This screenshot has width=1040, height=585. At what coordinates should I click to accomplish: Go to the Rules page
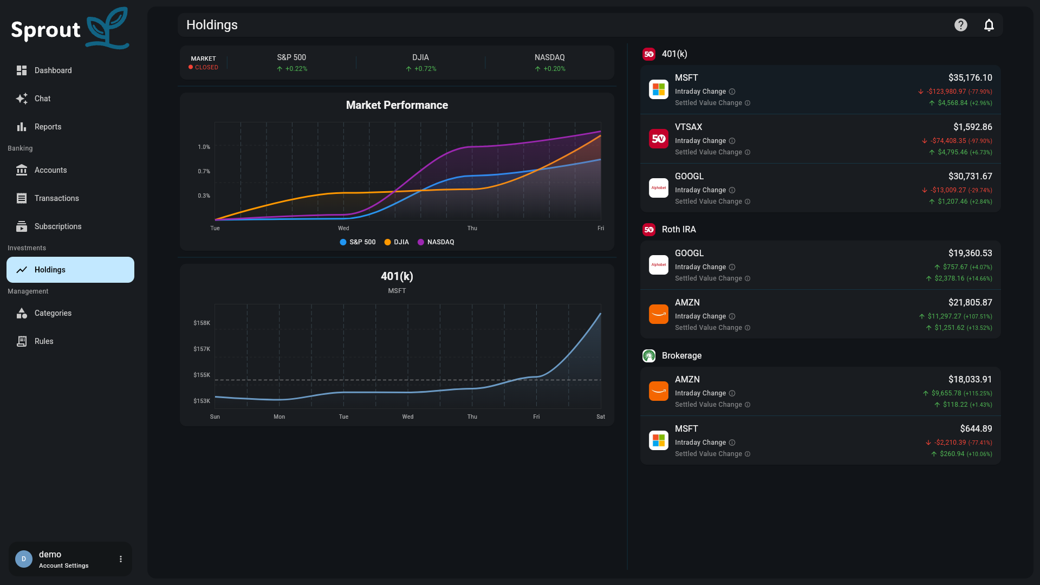(x=70, y=341)
